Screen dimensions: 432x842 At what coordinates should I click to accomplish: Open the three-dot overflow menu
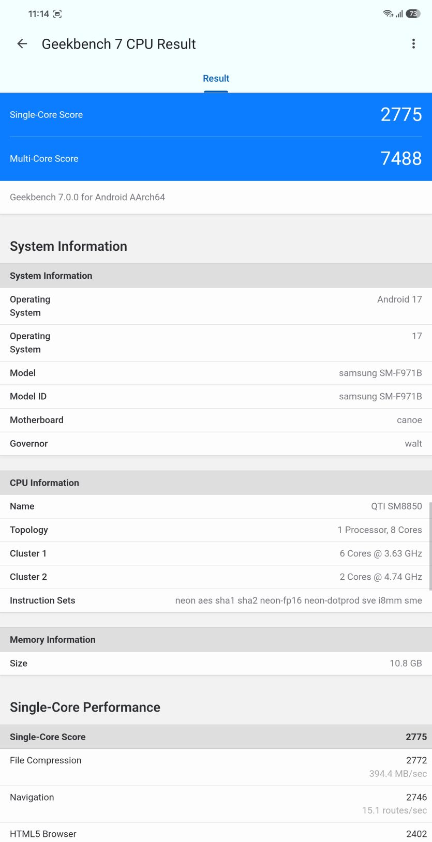pos(413,44)
